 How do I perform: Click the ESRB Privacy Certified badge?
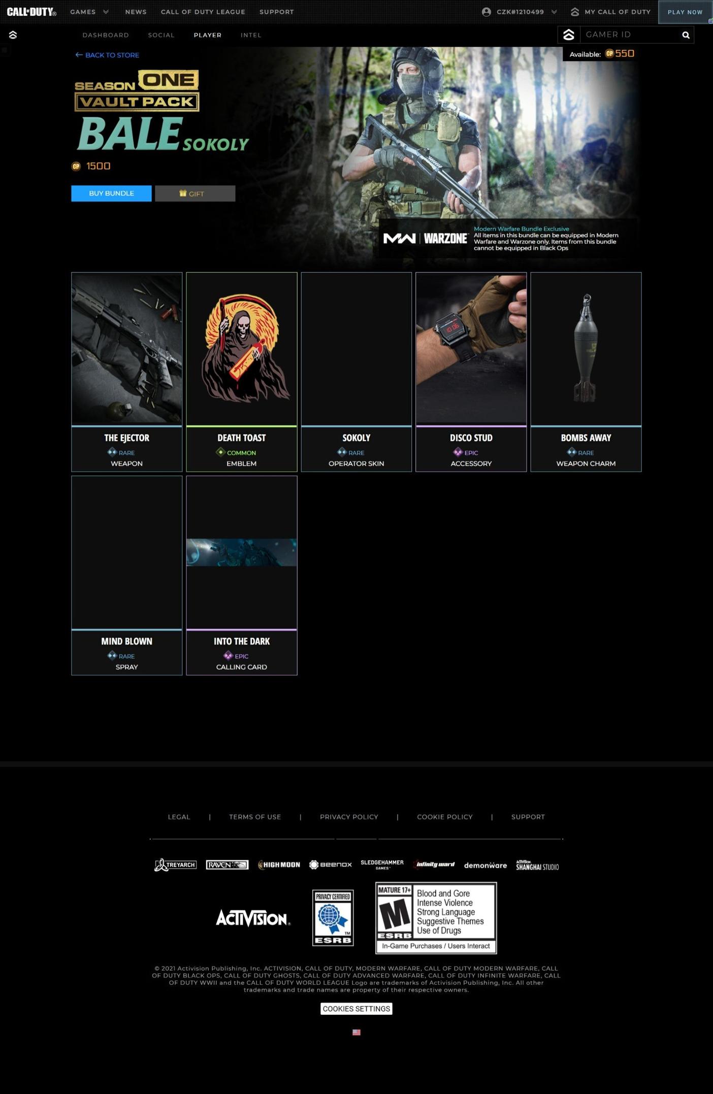333,917
